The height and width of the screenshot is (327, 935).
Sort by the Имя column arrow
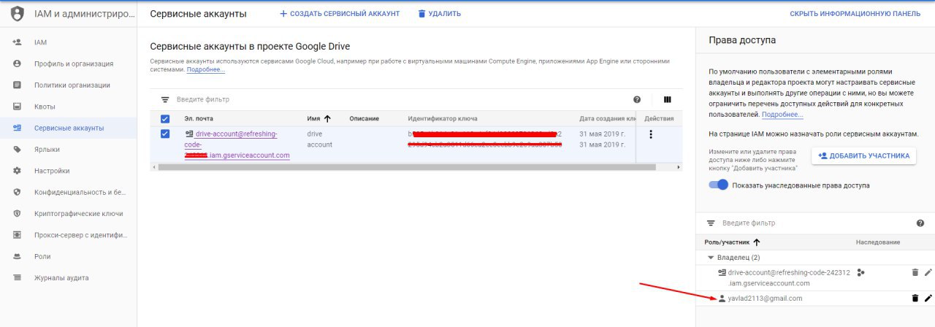pos(327,118)
